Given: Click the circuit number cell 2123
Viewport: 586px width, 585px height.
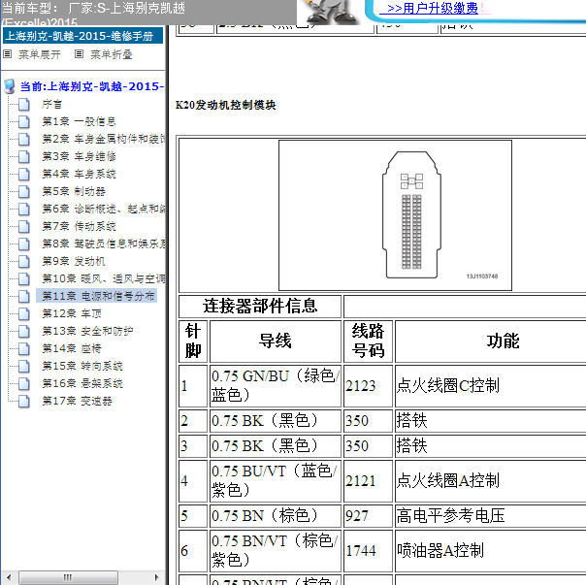Looking at the screenshot, I should click(368, 386).
